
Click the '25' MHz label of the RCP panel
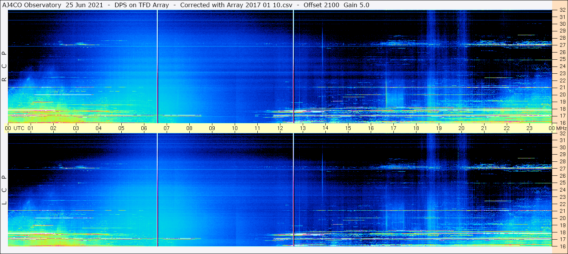tap(562, 59)
